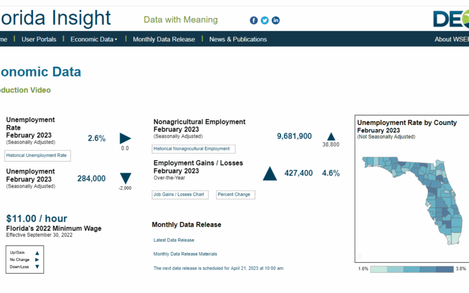This screenshot has height=293, width=469.
Task: Select the Percent Change button
Action: pyautogui.click(x=235, y=194)
